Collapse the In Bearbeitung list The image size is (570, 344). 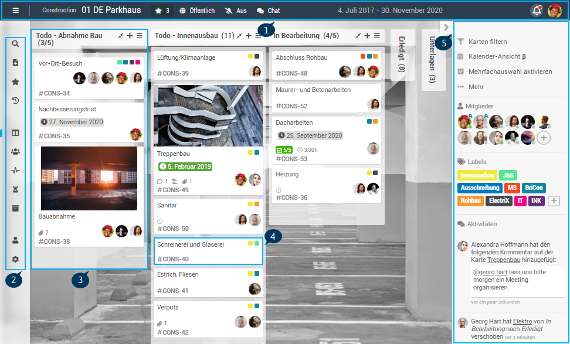point(358,36)
